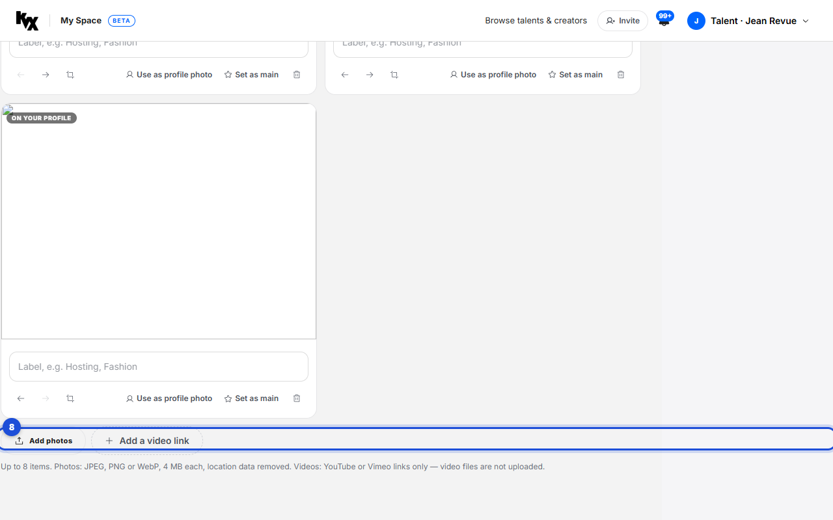Crop the ON YOUR PROFILE photo
The width and height of the screenshot is (833, 520).
[70, 398]
